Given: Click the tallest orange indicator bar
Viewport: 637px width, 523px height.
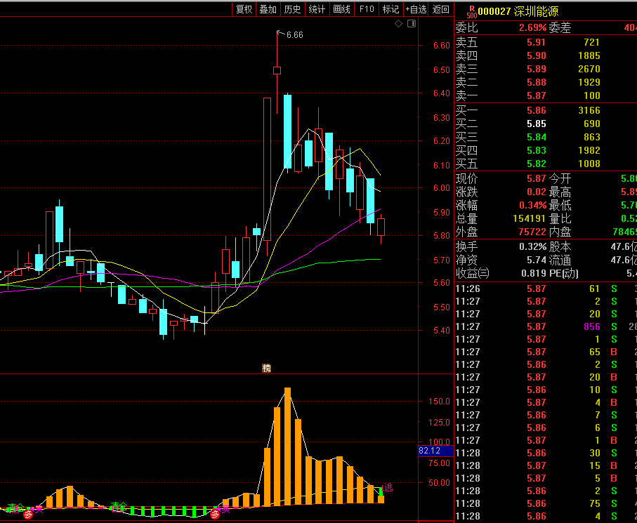Looking at the screenshot, I should [288, 446].
